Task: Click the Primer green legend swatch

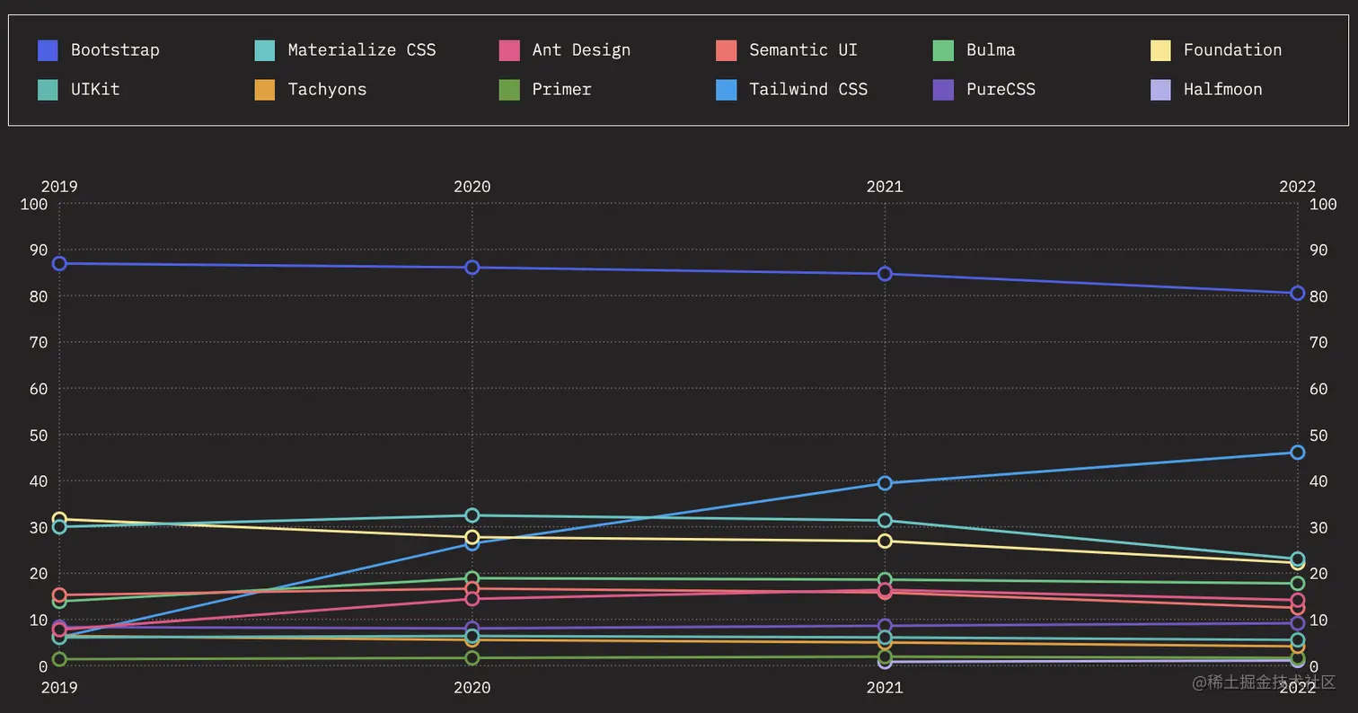Action: click(x=509, y=90)
